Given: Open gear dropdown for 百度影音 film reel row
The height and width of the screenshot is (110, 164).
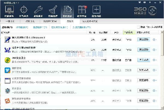Looking at the screenshot, I should click(x=155, y=91).
